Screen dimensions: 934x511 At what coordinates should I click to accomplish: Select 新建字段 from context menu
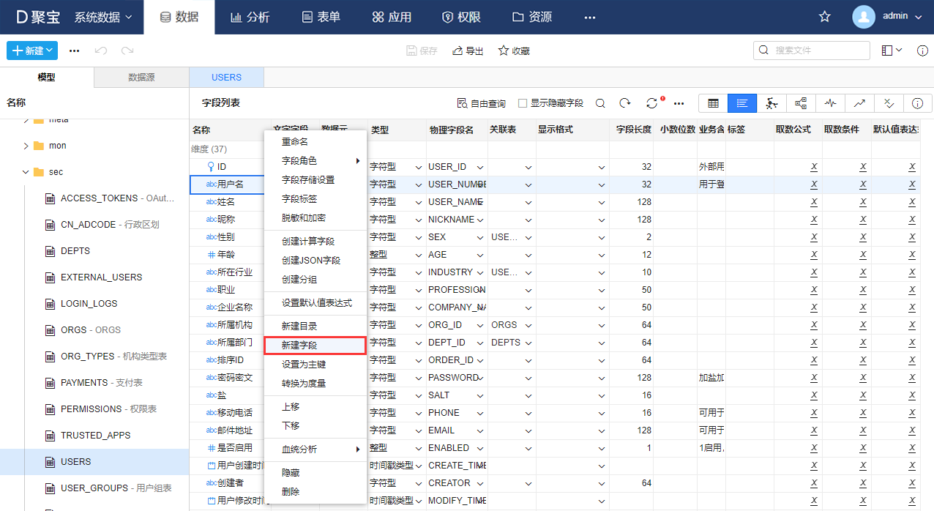[315, 345]
